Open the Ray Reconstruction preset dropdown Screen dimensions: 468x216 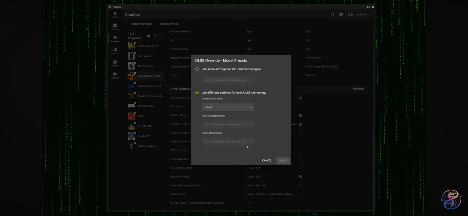coord(228,124)
